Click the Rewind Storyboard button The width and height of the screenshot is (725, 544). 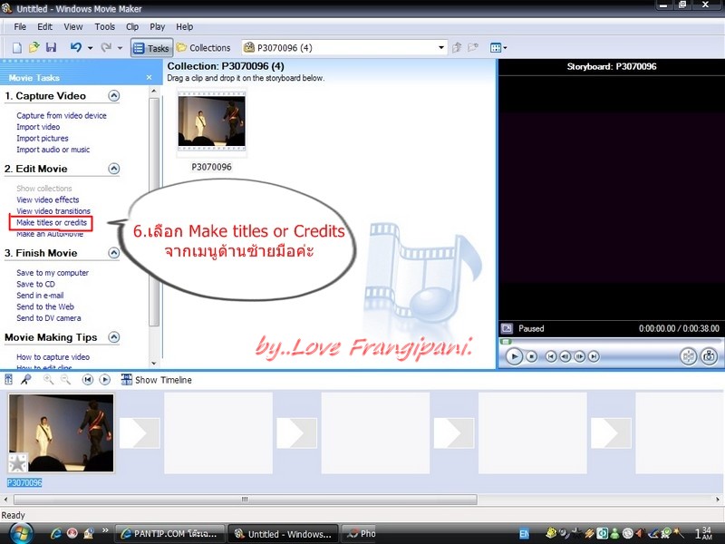(87, 380)
